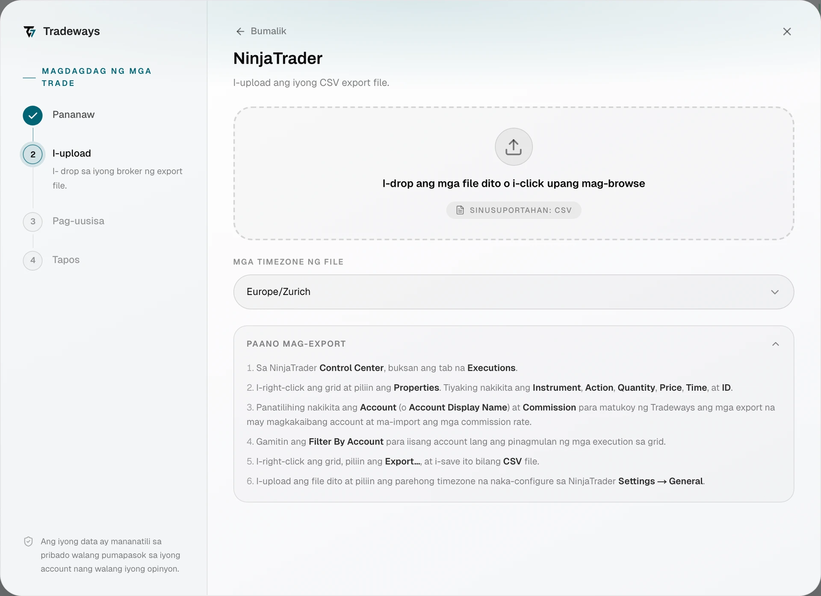
Task: Click the 'I- drop sa iyong broker' step description
Action: [118, 178]
